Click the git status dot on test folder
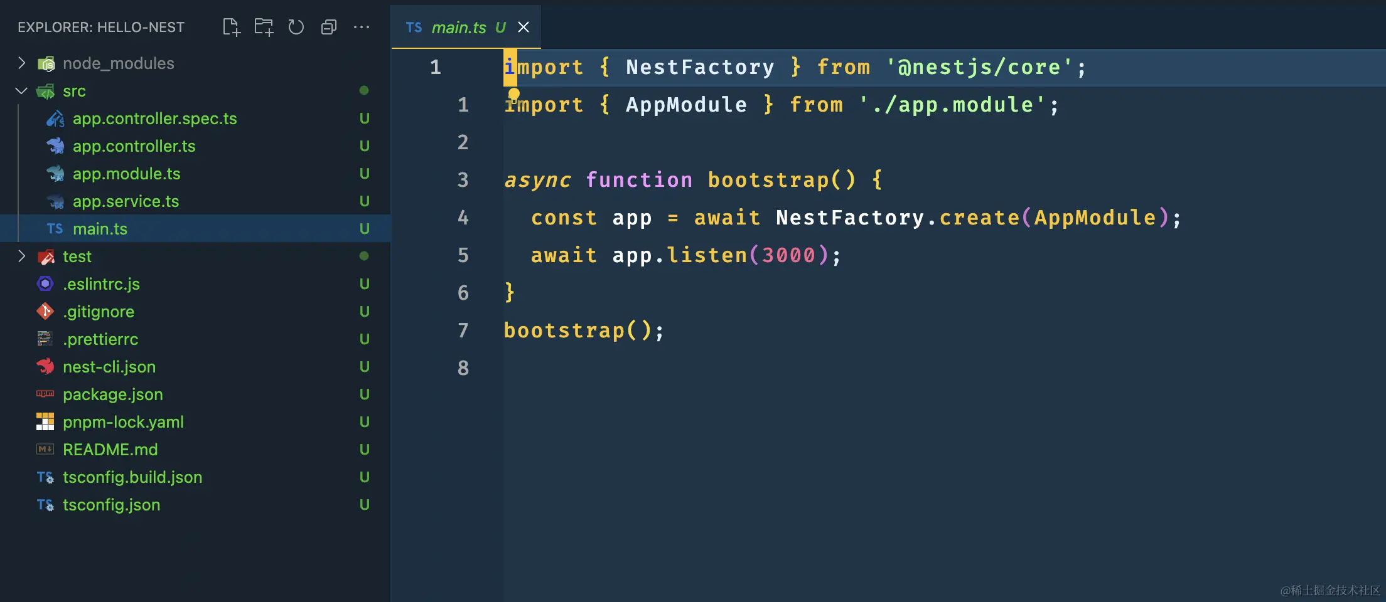Viewport: 1386px width, 602px height. tap(364, 256)
